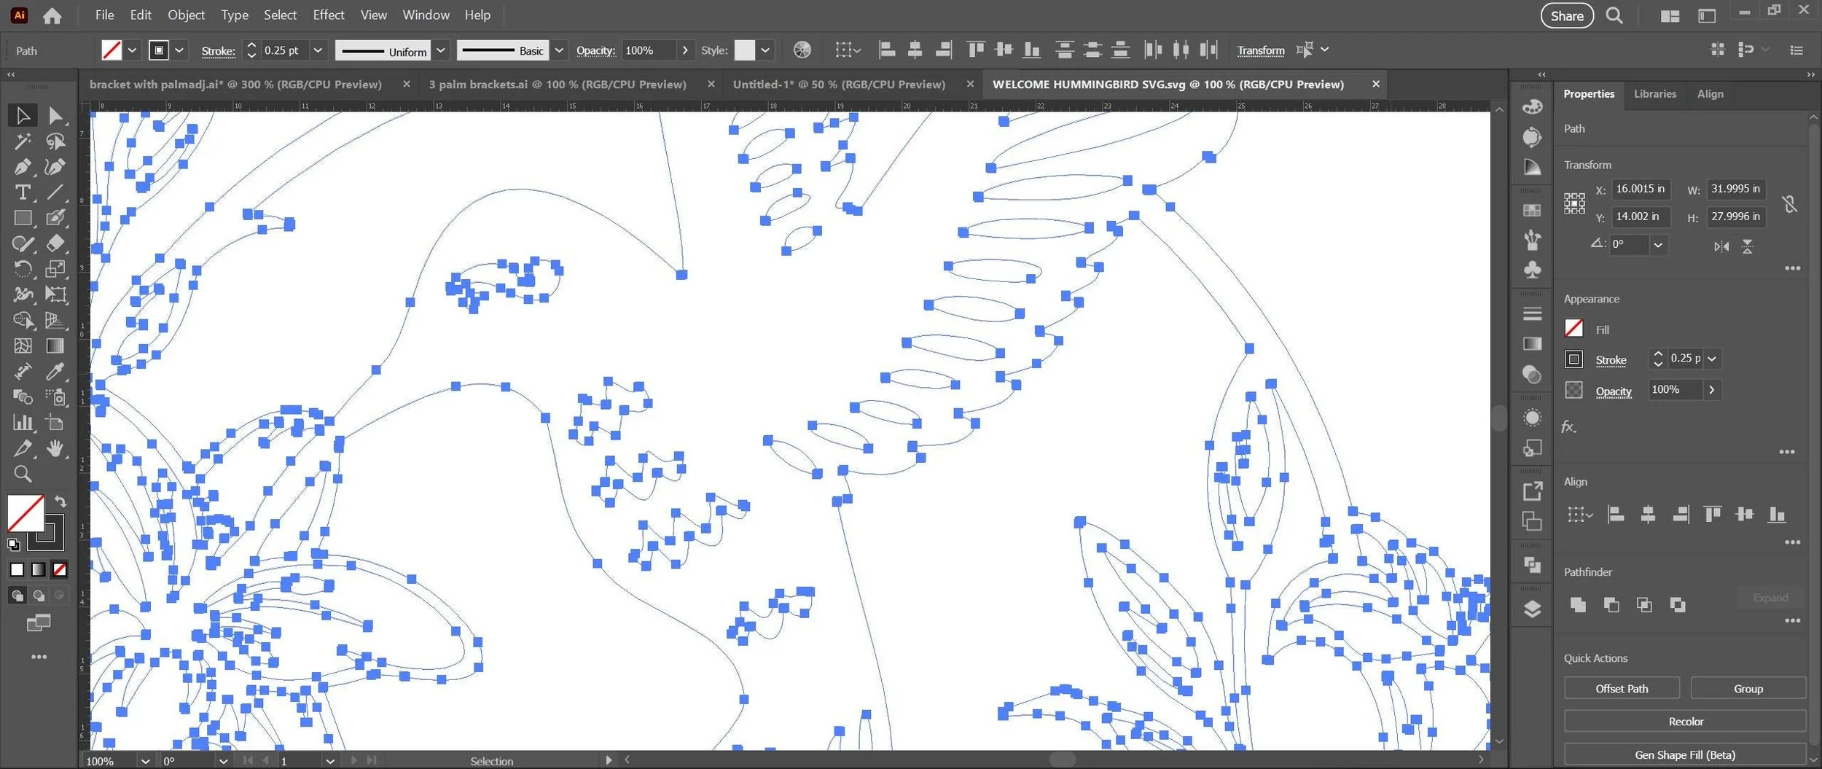Select the Hand tool
This screenshot has width=1822, height=769.
tap(55, 448)
